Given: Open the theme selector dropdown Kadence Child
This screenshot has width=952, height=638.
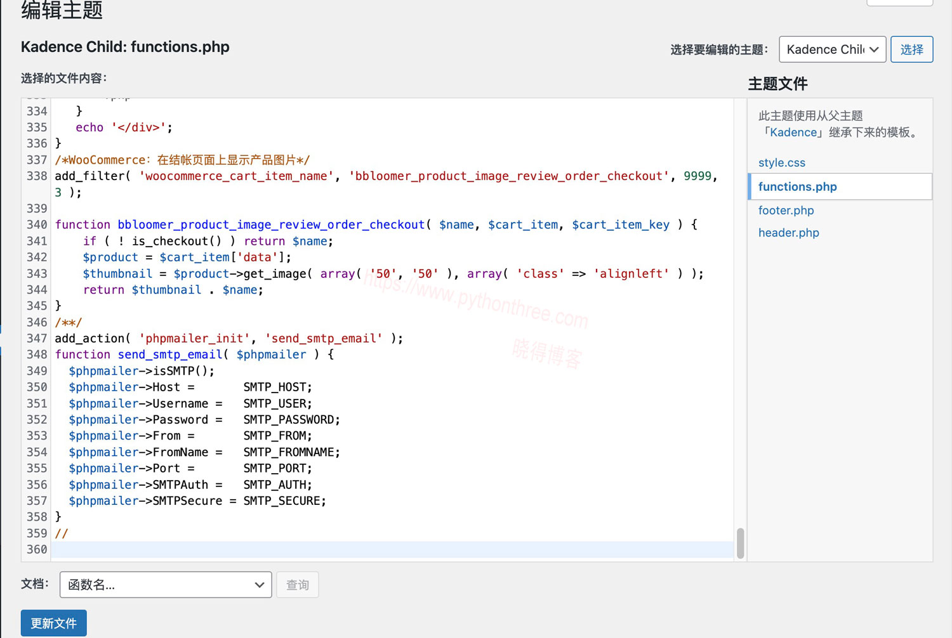Looking at the screenshot, I should point(832,49).
